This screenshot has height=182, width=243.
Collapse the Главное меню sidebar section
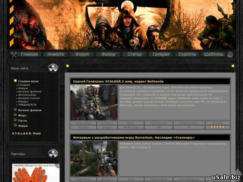click(29, 82)
